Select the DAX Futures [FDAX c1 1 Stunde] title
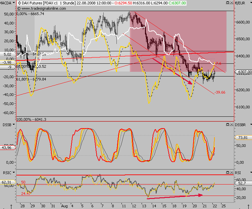Viewport: 252px width, 209px height. click(49, 3)
